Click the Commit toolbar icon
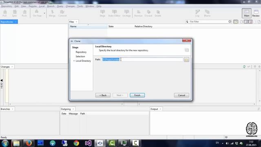 point(62,13)
